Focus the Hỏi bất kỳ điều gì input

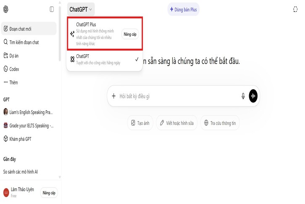click(178, 96)
